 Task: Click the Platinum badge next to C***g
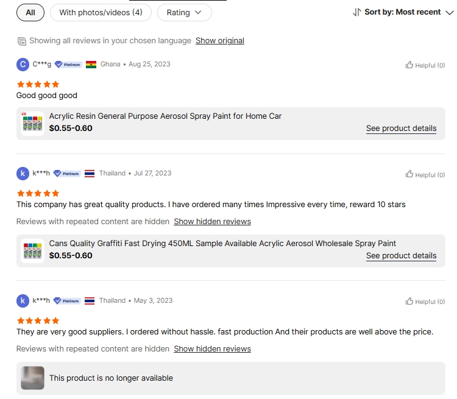coord(68,65)
